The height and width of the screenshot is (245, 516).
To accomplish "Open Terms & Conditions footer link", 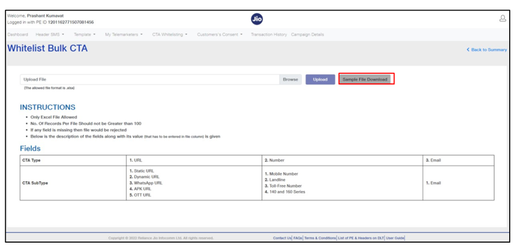I will point(320,238).
